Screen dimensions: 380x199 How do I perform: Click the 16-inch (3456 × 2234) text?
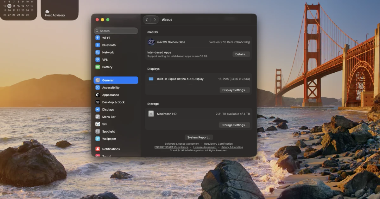click(234, 79)
